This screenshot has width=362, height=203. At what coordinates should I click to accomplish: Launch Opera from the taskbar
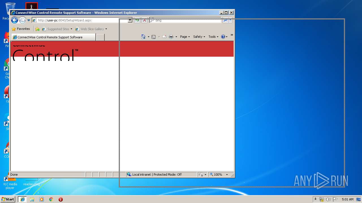pyautogui.click(x=61, y=199)
